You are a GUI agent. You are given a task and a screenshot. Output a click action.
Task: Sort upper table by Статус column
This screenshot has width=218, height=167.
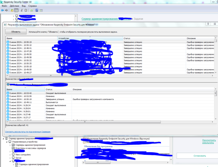tap(154, 38)
